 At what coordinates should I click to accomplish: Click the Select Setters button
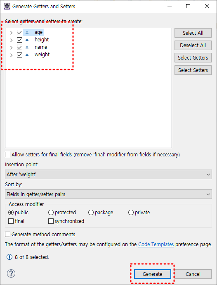(x=193, y=70)
